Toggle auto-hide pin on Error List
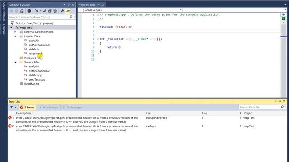289x162 pixels. point(280,101)
